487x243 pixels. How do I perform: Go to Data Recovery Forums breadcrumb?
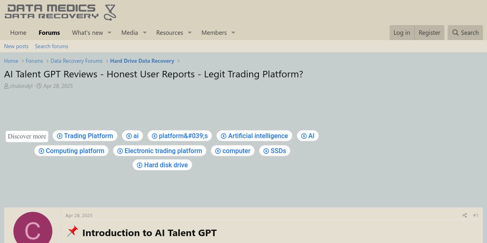[x=76, y=61]
